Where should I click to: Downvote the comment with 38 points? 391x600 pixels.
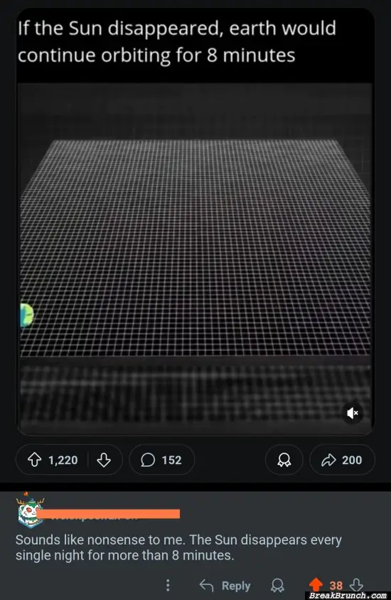[x=356, y=584]
